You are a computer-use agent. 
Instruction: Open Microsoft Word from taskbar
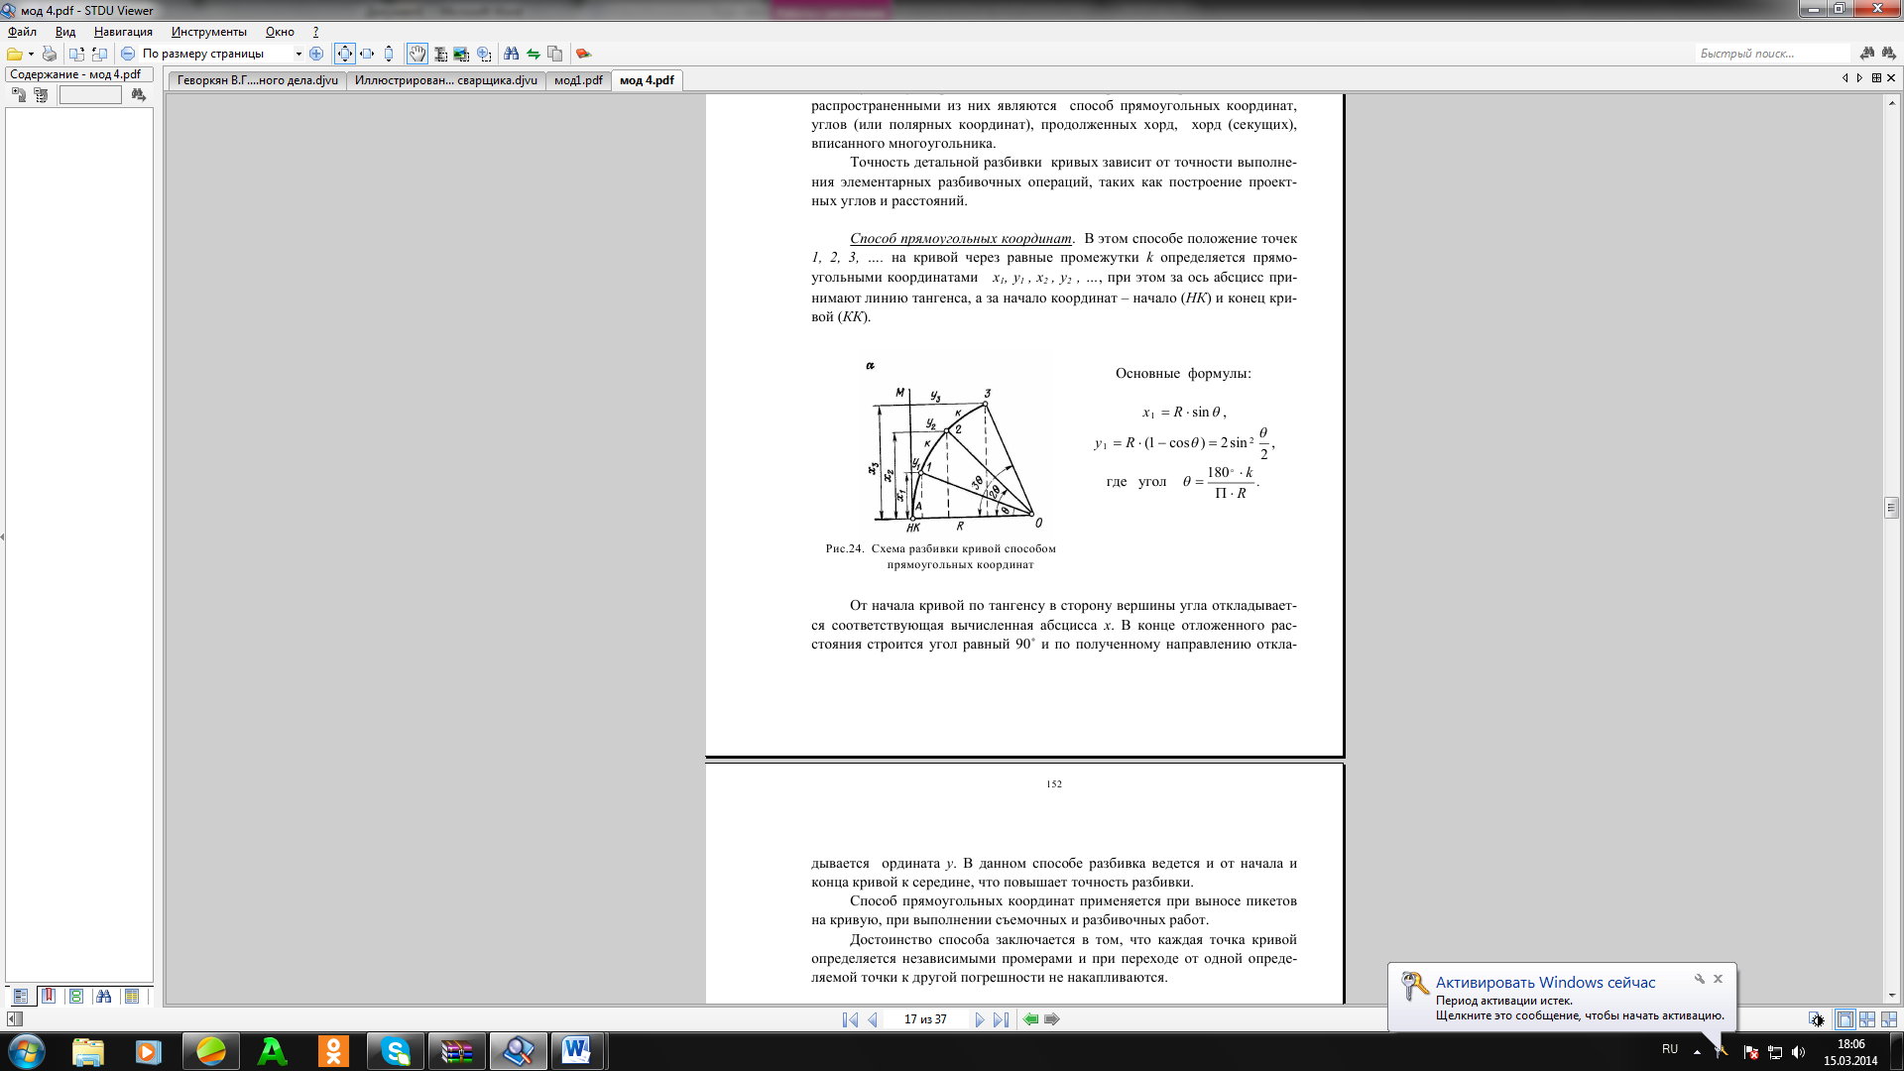(x=577, y=1051)
